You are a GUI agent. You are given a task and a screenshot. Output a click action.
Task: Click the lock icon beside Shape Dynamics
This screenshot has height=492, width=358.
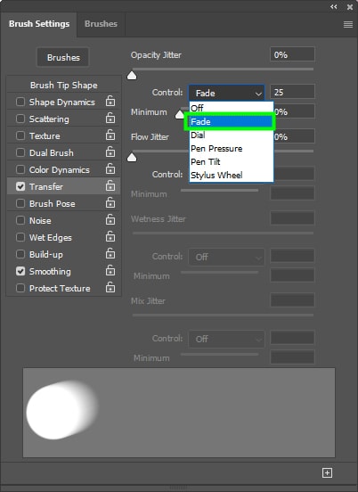tap(110, 102)
